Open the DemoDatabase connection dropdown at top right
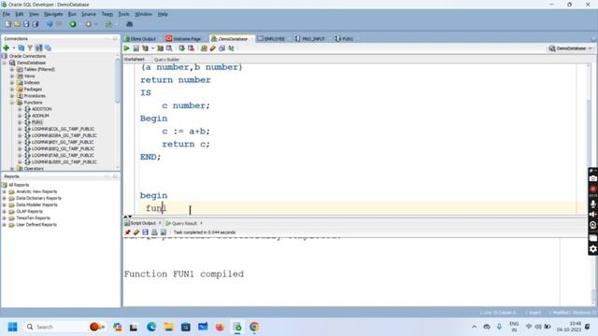 (x=591, y=49)
